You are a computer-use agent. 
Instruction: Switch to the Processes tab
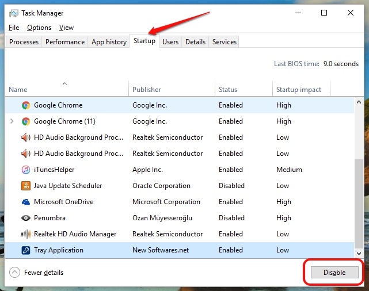click(24, 42)
